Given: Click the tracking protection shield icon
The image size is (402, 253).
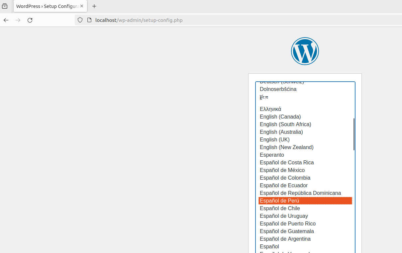Looking at the screenshot, I should tap(80, 20).
